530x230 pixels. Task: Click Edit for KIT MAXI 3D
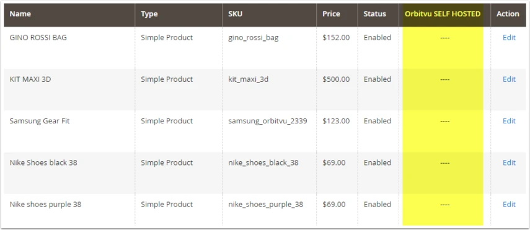pyautogui.click(x=509, y=79)
